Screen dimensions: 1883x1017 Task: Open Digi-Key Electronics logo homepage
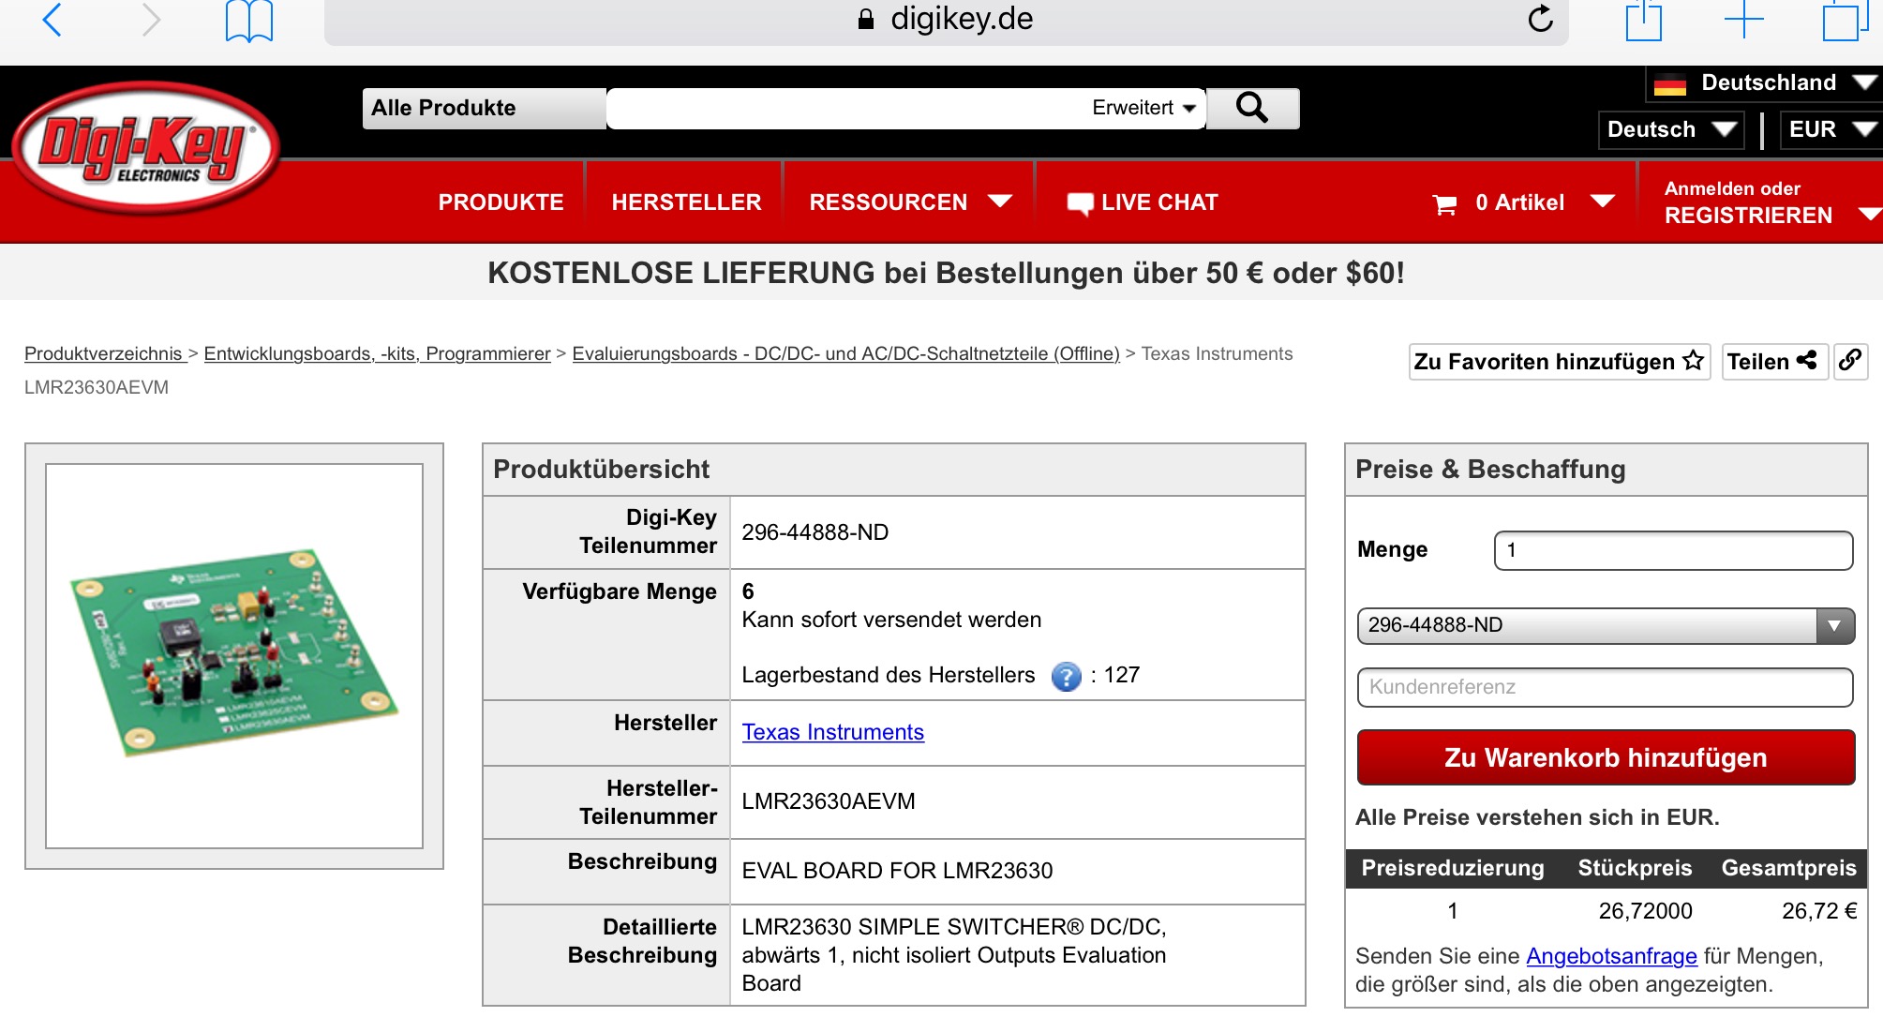(145, 148)
